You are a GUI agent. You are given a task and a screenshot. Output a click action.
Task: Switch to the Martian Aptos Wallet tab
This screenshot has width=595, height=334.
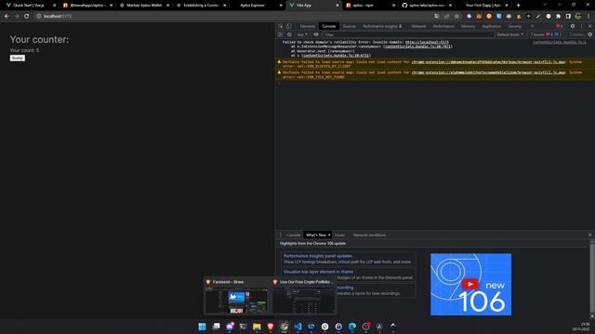click(x=144, y=6)
